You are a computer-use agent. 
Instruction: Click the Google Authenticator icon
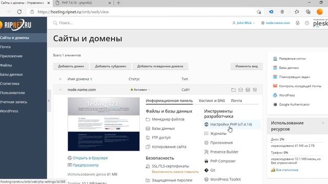[275, 104]
